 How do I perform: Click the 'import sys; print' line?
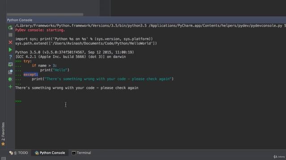(84, 39)
